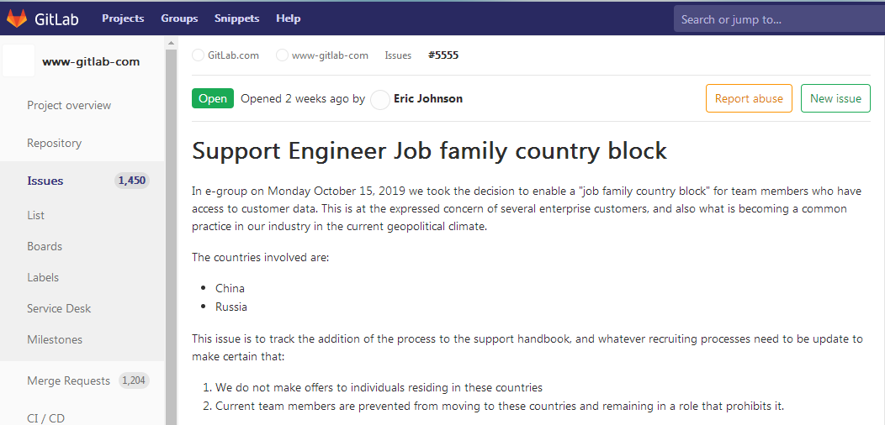Navigate to Milestones in the sidebar
Screen dimensions: 885x425
point(55,339)
